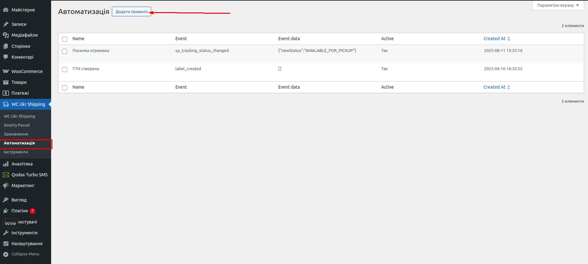This screenshot has height=264, width=588.
Task: Open Smarty Parcel submenu item
Action: [17, 125]
